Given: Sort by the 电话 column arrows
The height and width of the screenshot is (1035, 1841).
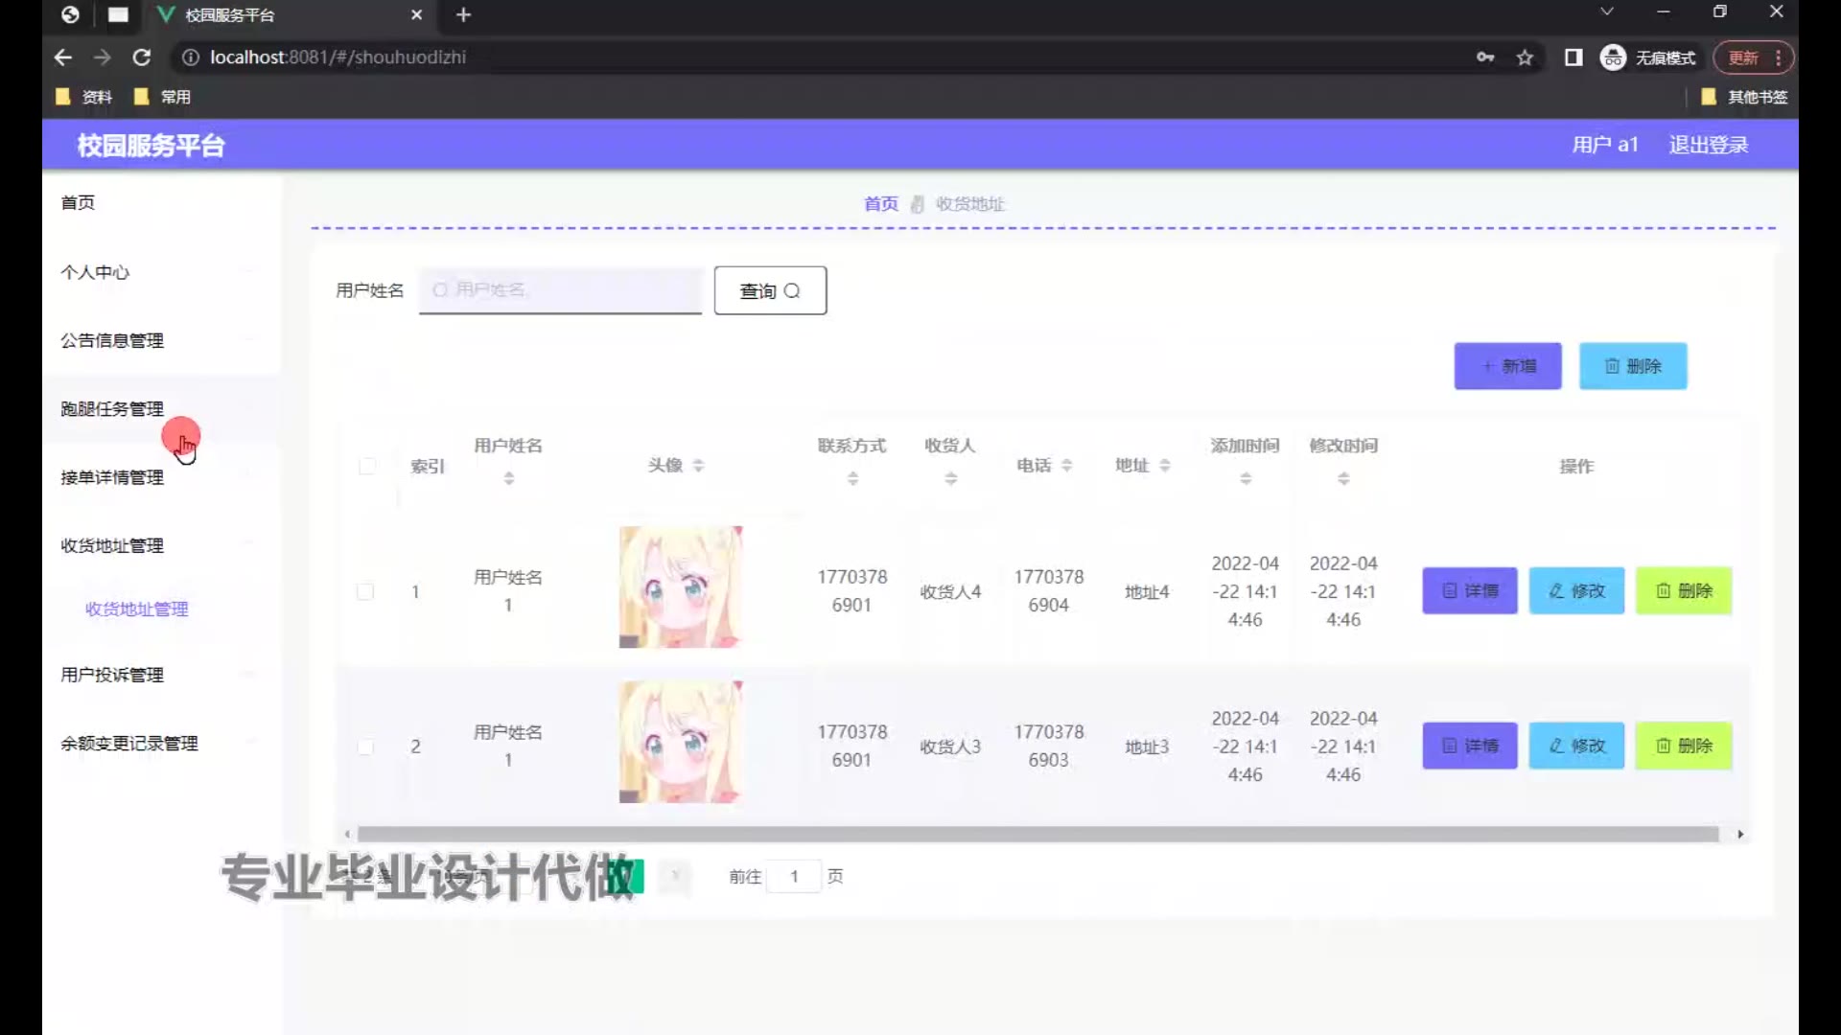Looking at the screenshot, I should pos(1066,466).
